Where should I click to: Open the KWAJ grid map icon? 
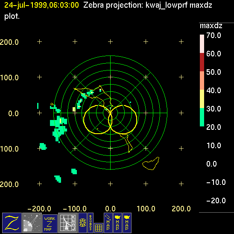point(68,223)
